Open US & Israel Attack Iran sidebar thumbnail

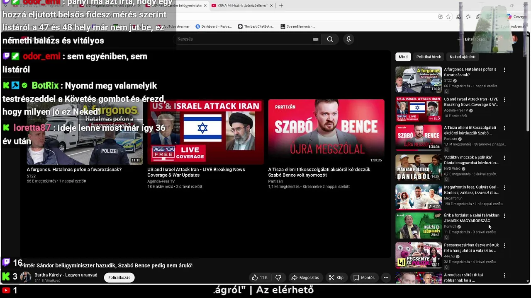pyautogui.click(x=419, y=109)
